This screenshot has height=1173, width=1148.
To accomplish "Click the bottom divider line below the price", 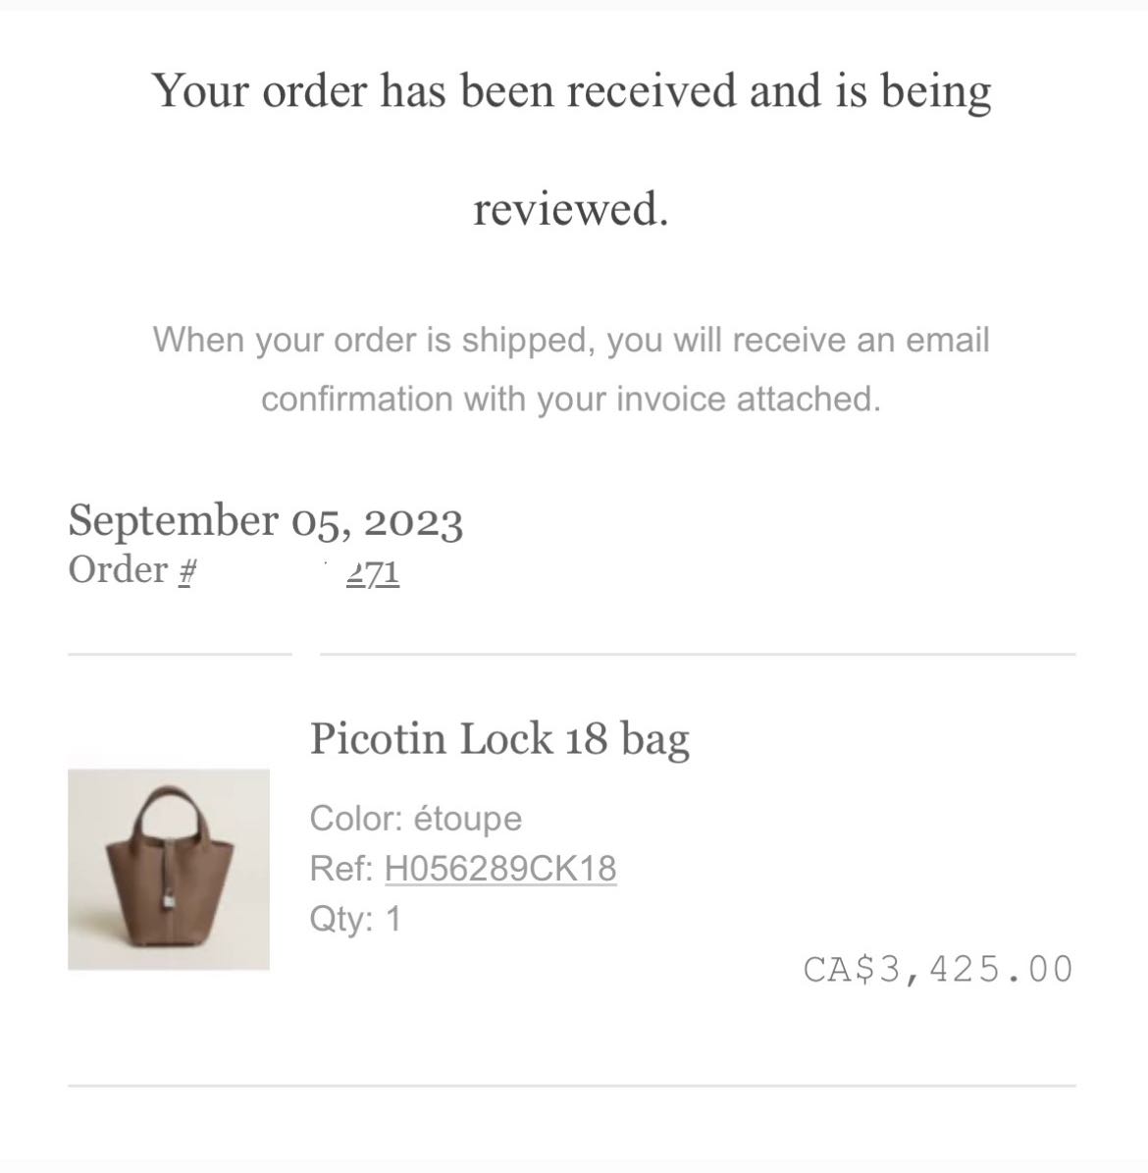I will tap(572, 1086).
